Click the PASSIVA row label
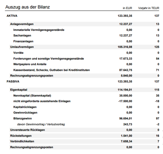Viewport: 163px width, 154px height. click(x=13, y=81)
